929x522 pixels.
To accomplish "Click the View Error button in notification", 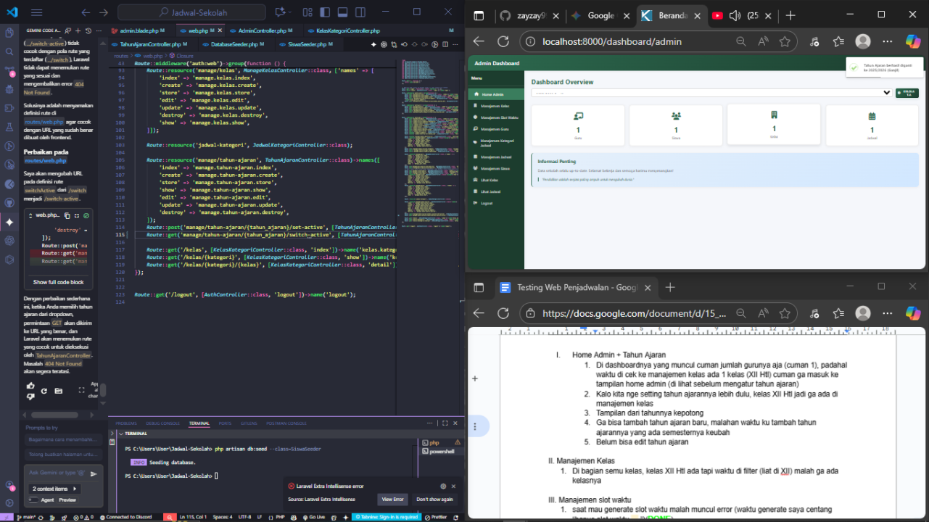I will pos(392,500).
